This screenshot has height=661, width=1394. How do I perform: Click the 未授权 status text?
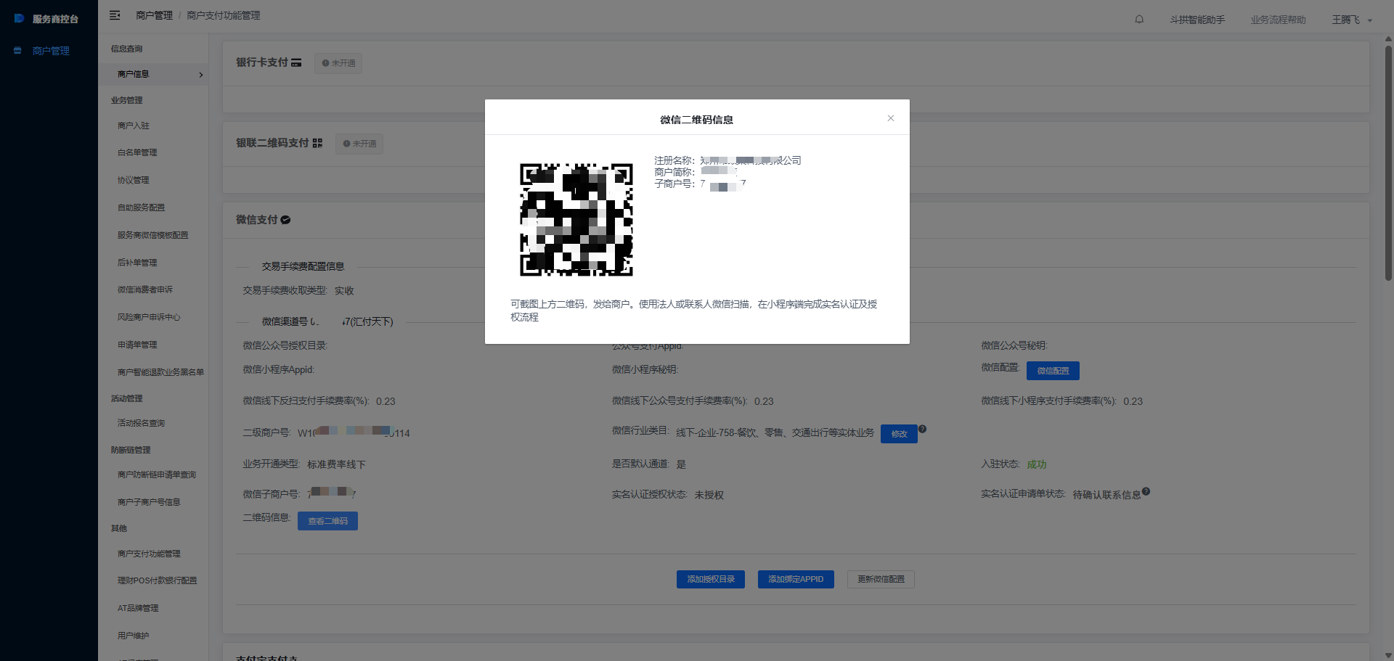point(709,495)
